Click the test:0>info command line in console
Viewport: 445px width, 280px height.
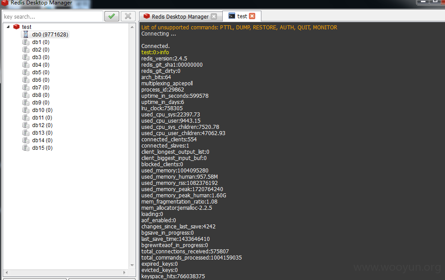click(155, 52)
